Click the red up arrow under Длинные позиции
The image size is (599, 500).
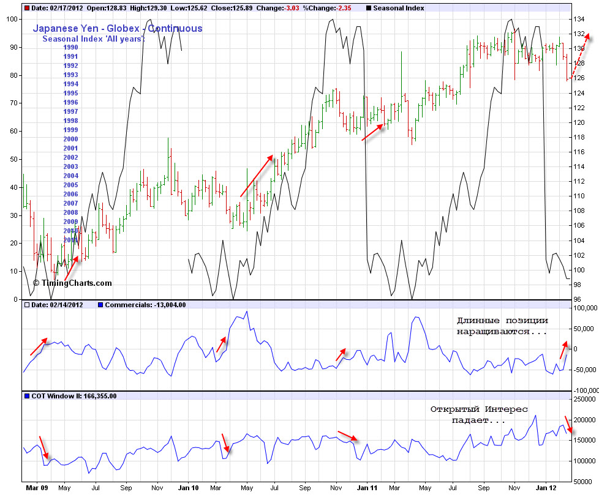tap(563, 350)
